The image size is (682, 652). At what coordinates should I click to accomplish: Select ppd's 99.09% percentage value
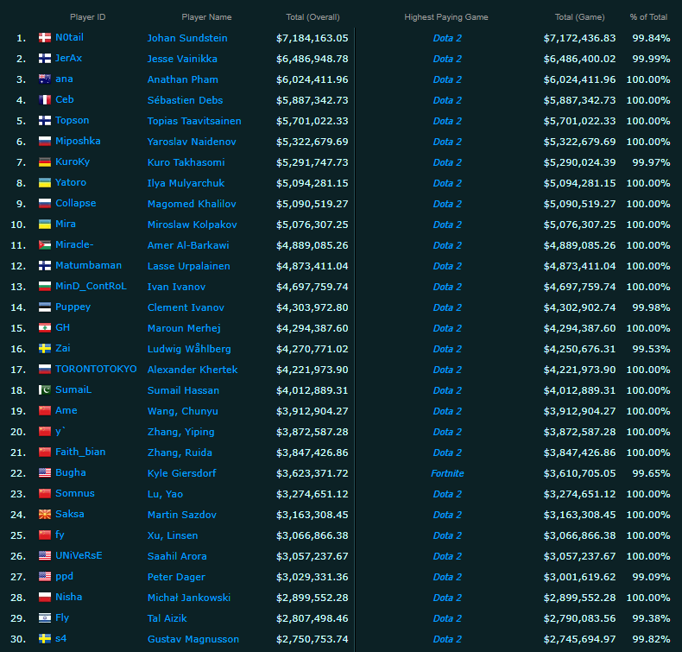tap(651, 577)
